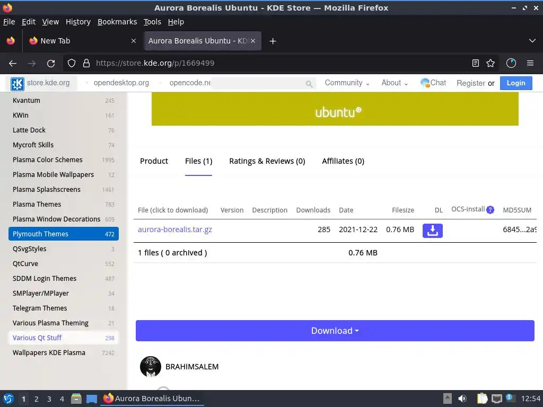The image size is (543, 407).
Task: Click the search magnifier icon in the store header
Action: click(309, 83)
